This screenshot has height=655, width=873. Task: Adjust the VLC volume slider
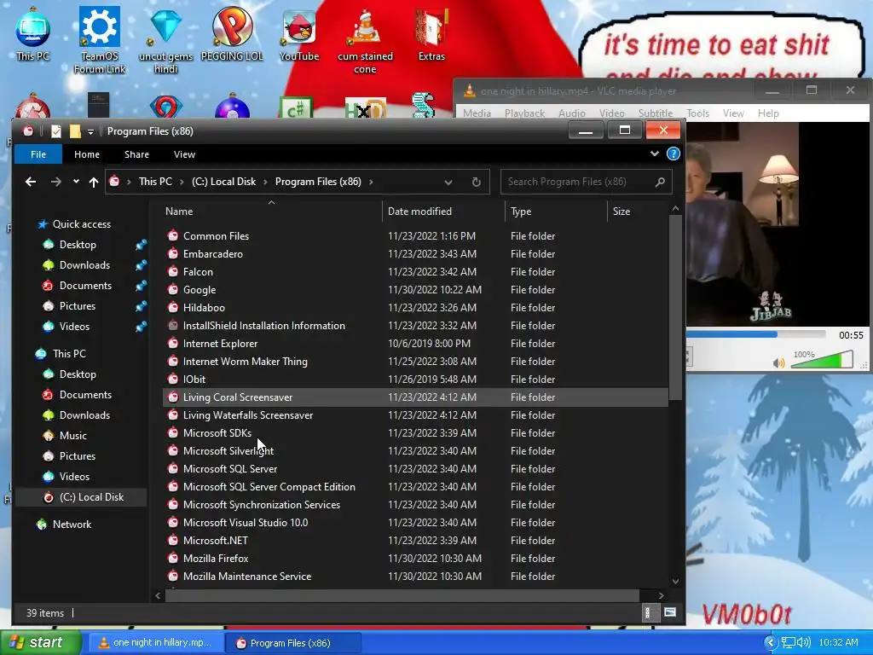[x=822, y=360]
